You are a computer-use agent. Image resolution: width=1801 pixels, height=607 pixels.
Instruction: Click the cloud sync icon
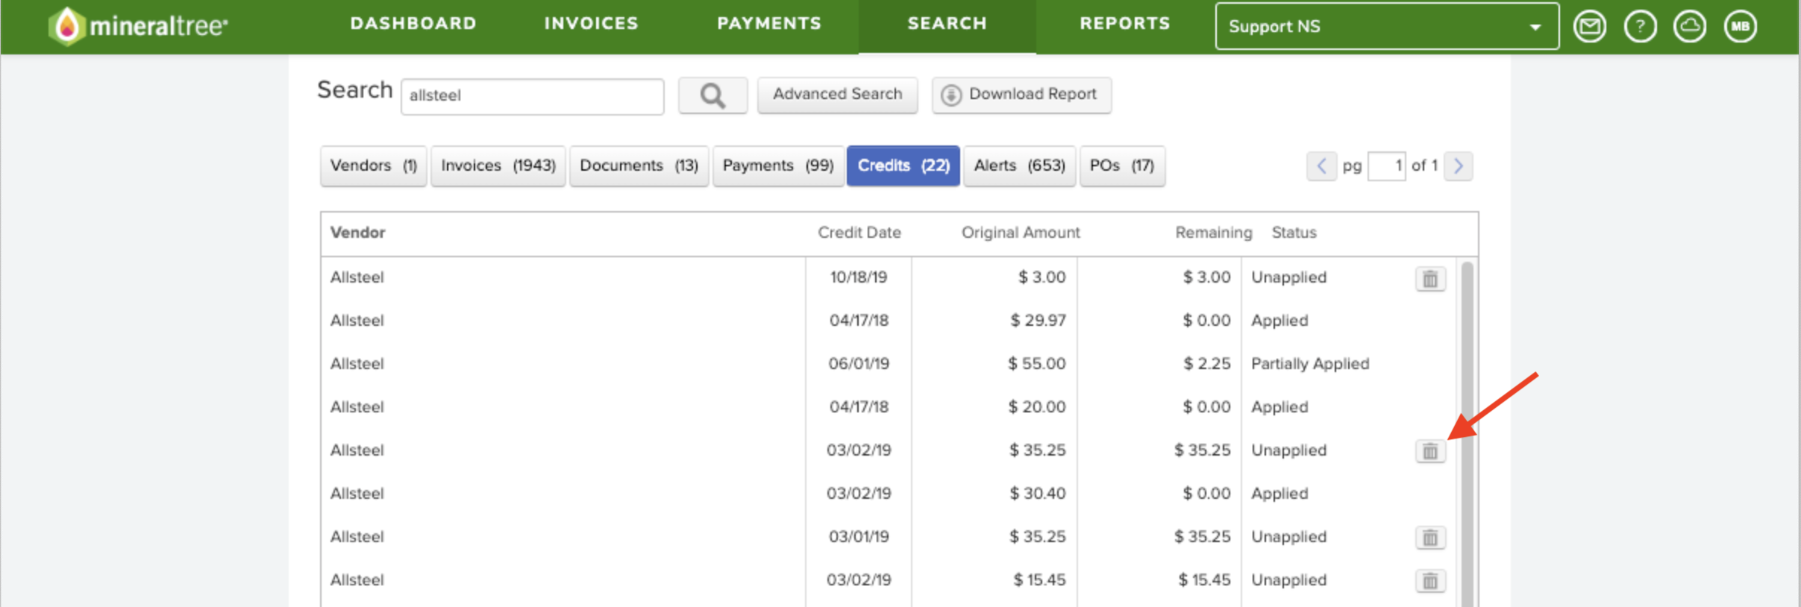pos(1690,27)
